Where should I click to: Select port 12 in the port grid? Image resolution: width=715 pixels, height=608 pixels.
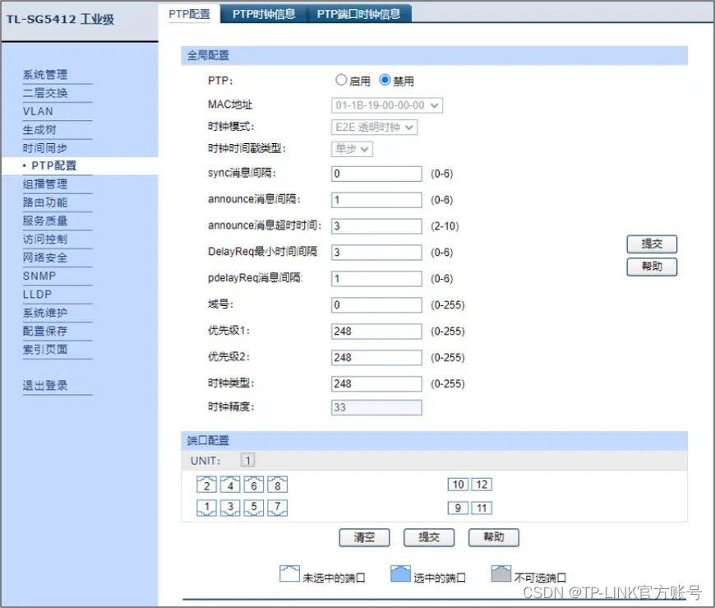pos(481,485)
